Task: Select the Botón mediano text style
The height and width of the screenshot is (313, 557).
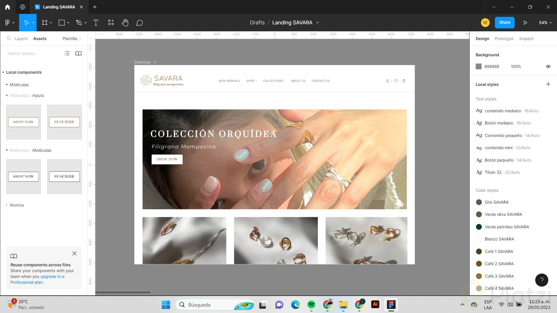Action: [503, 123]
